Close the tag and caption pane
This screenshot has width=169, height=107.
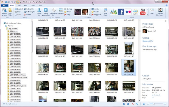click(x=166, y=21)
